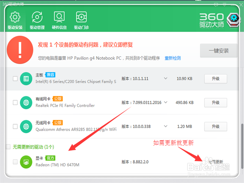Toggle the 无需更新的驱动 group checkbox
Viewport: 244px width, 183px height.
(8, 147)
